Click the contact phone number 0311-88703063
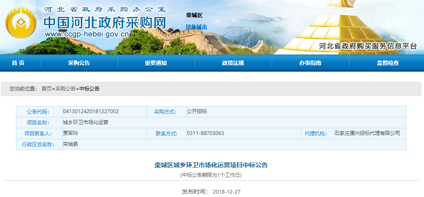The height and width of the screenshot is (197, 424). 205,133
